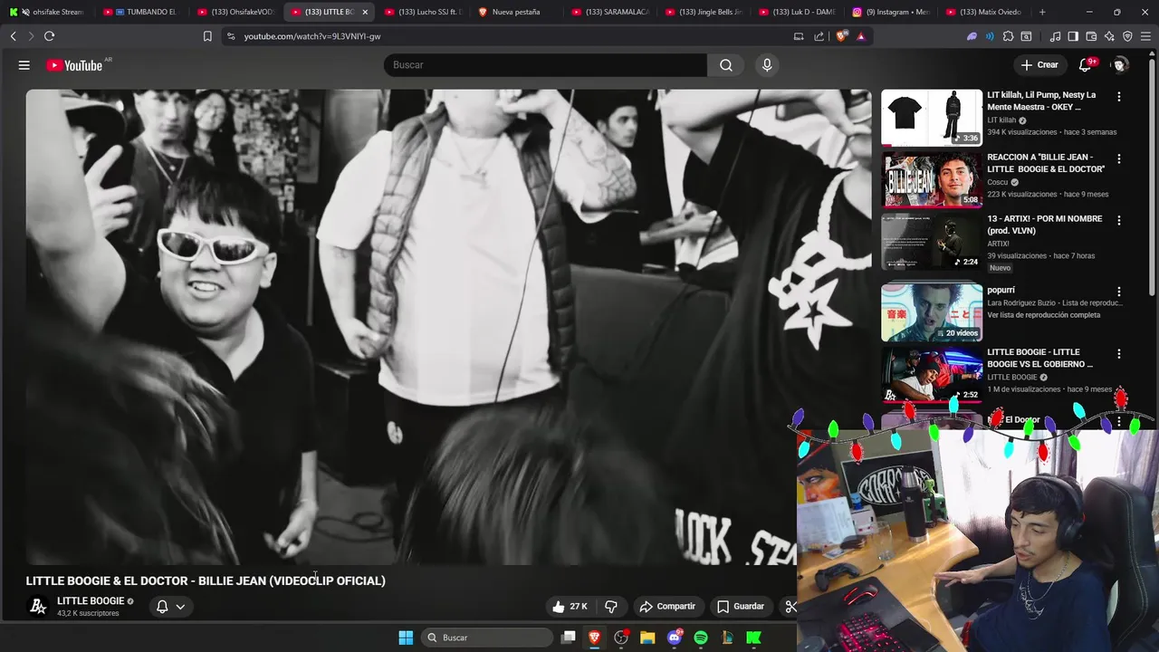The height and width of the screenshot is (652, 1159).
Task: Open Brave Wallet icon
Action: pyautogui.click(x=1091, y=36)
